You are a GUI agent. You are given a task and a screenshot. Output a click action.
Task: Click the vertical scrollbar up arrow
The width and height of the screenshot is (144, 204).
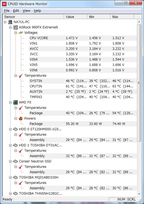point(139,22)
